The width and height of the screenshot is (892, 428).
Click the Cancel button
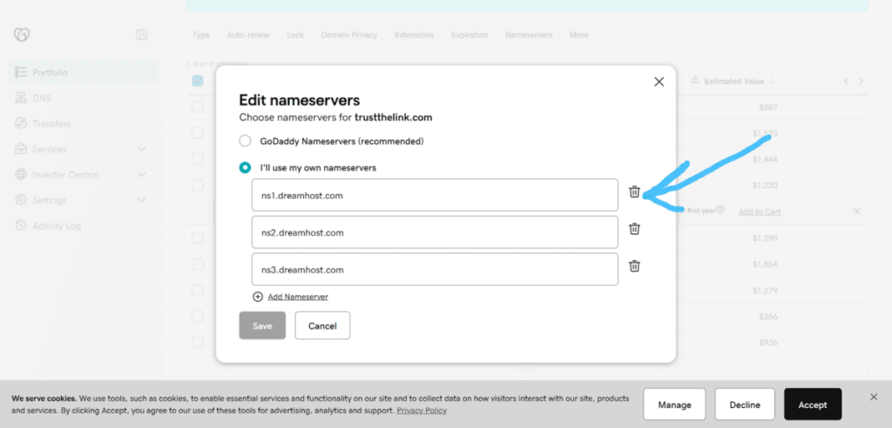pyautogui.click(x=322, y=325)
